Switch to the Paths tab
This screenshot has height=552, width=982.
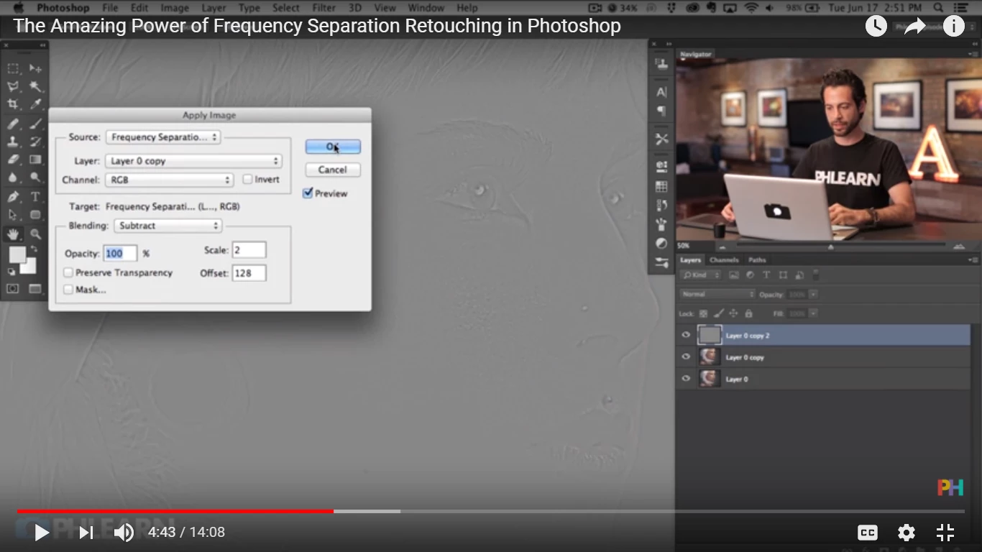click(757, 260)
